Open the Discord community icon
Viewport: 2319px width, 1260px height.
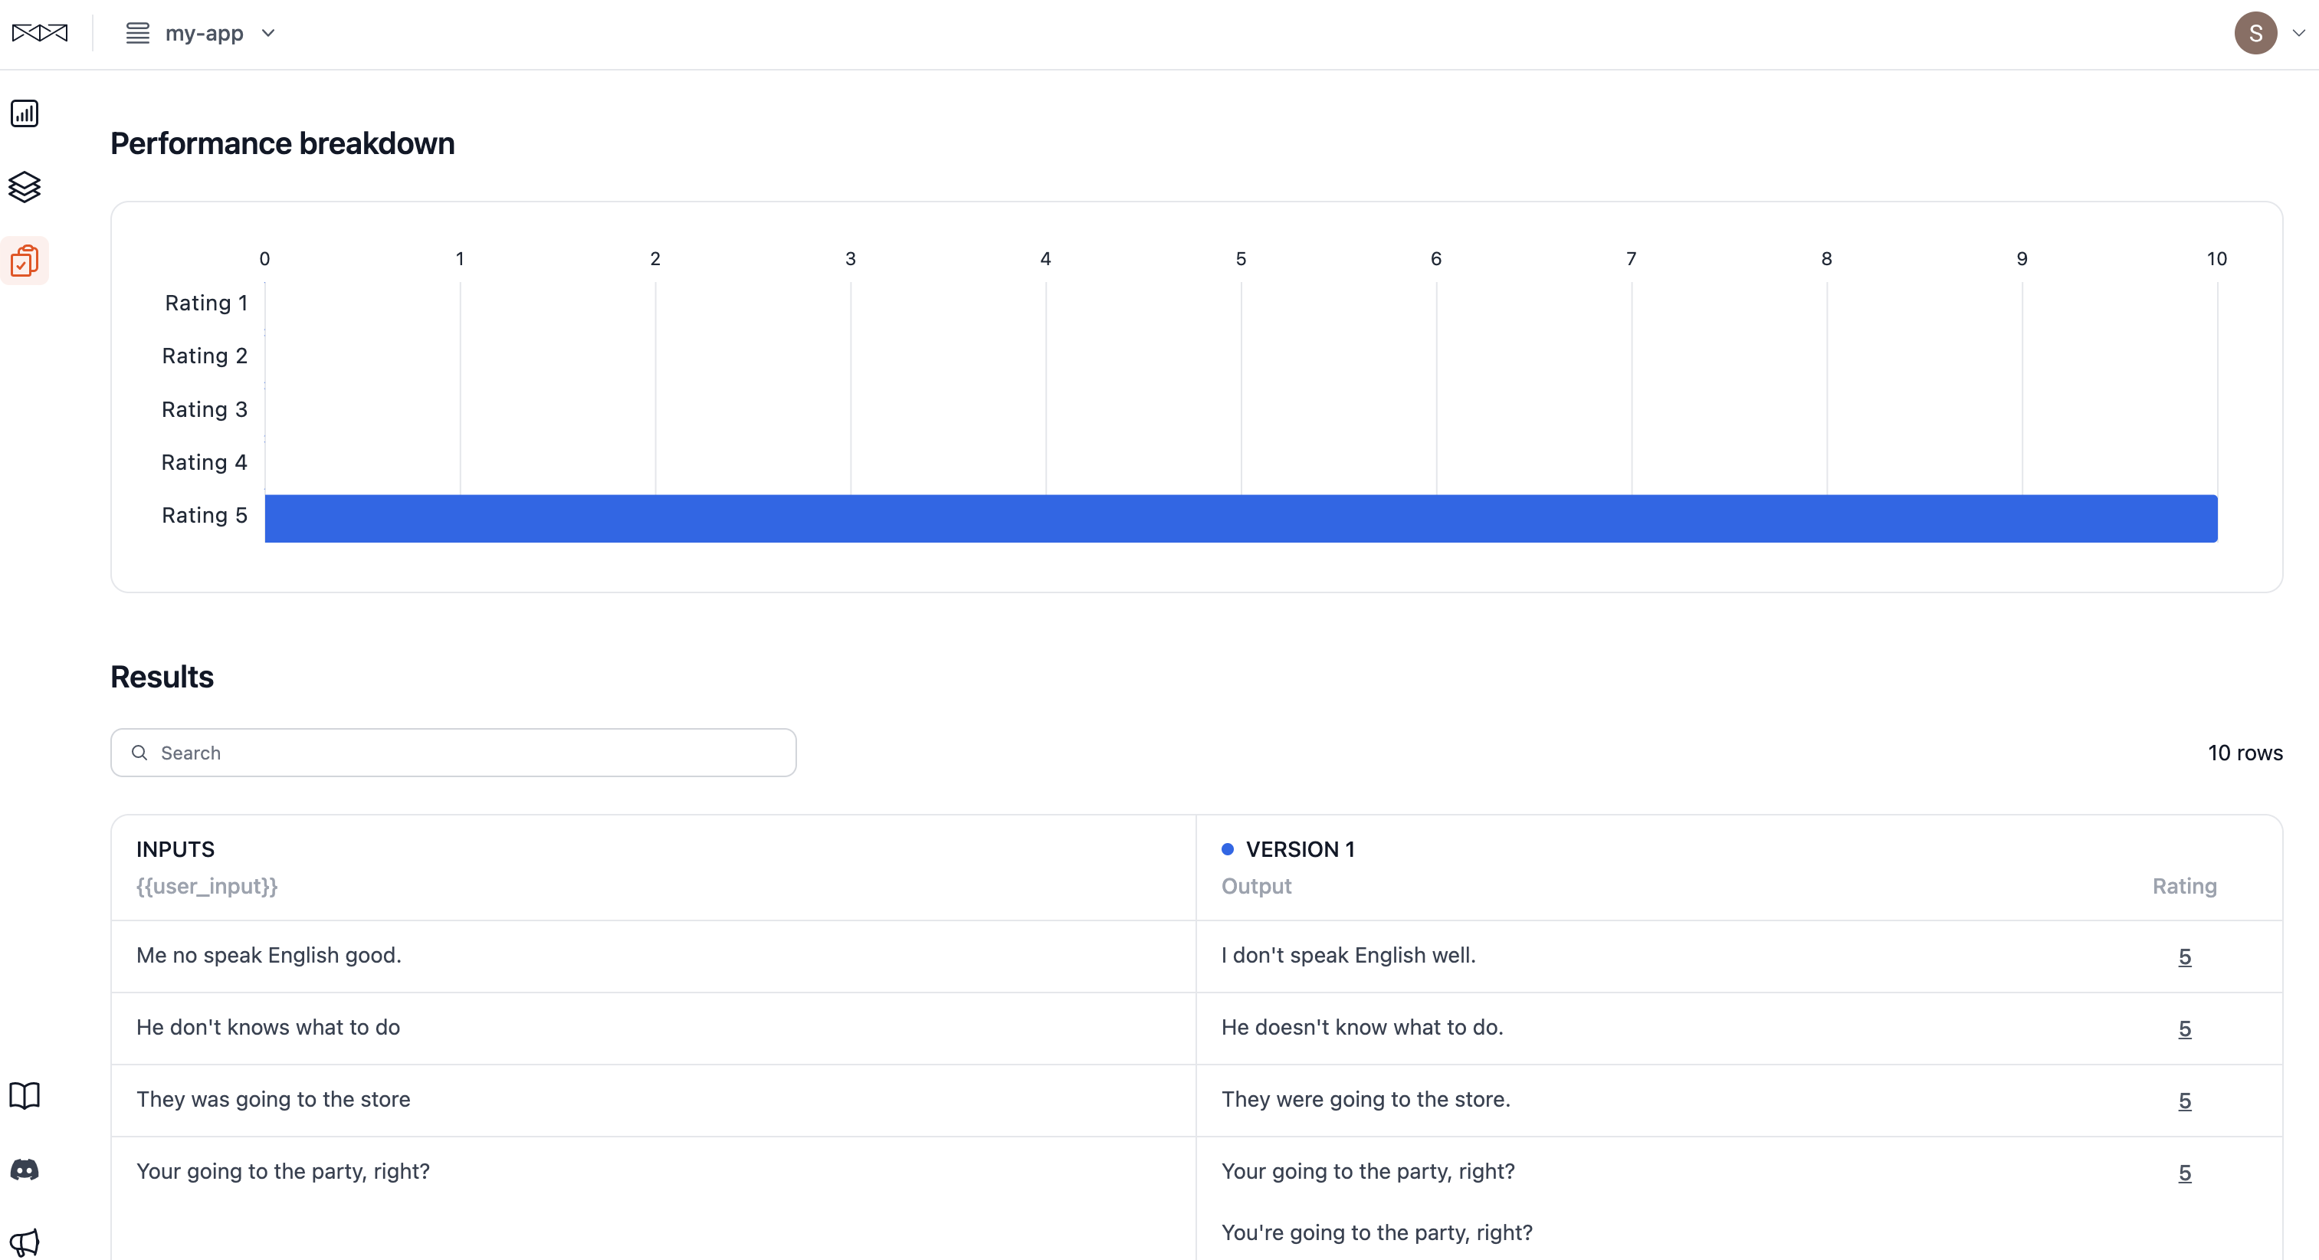[25, 1169]
